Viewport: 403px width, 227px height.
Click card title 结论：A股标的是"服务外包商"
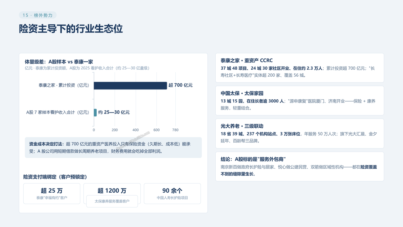(253, 159)
